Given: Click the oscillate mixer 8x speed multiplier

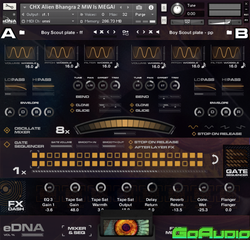Looking at the screenshot, I should point(62,130).
